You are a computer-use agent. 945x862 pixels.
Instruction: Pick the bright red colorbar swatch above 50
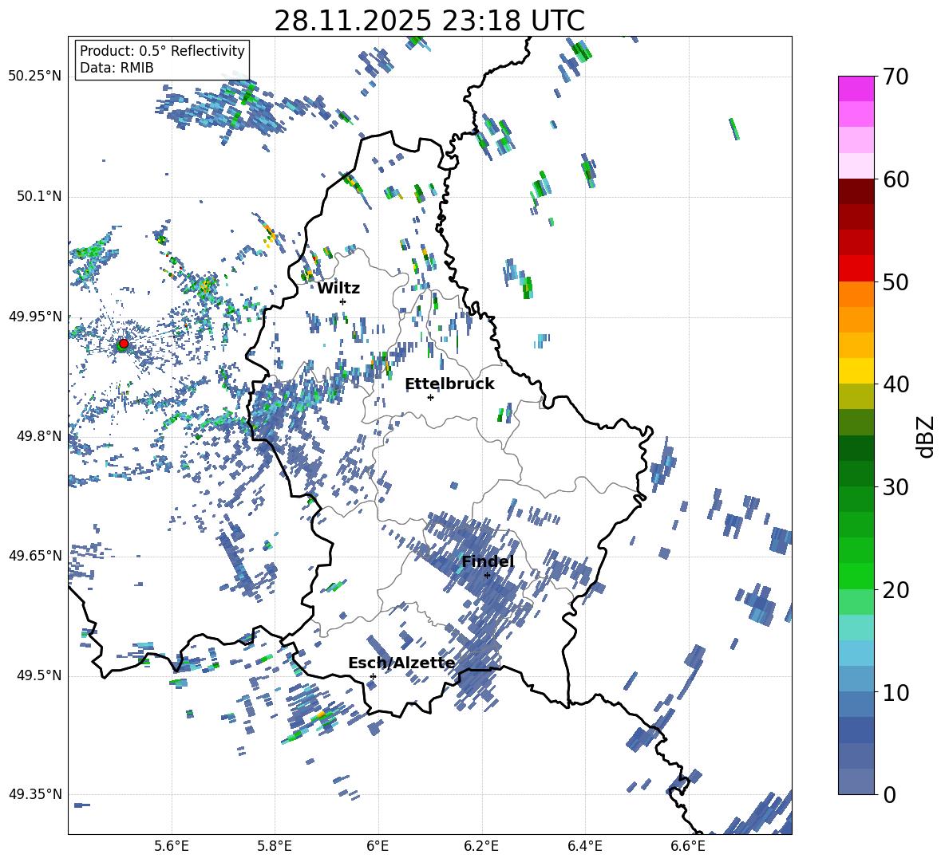click(856, 268)
